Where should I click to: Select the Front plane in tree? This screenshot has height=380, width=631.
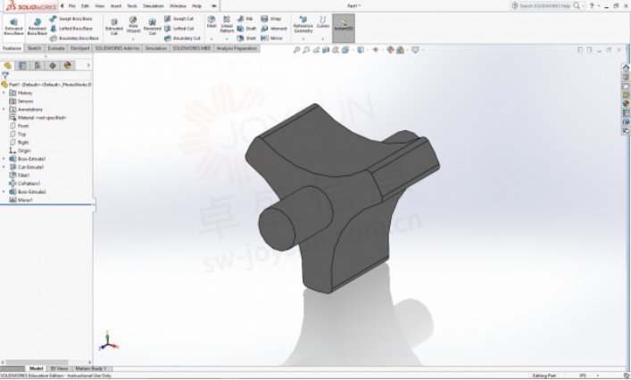point(23,126)
